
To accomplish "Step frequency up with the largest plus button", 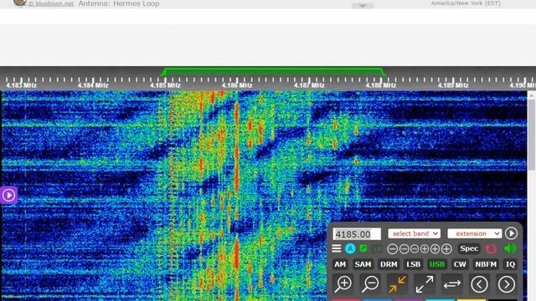I will point(446,249).
